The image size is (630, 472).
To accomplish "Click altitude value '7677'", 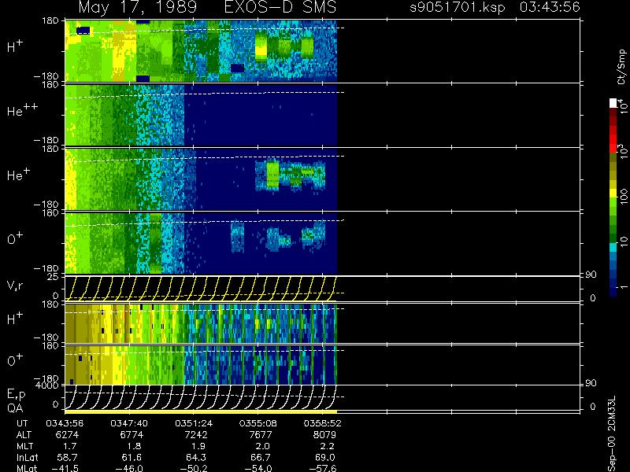I will pos(261,435).
